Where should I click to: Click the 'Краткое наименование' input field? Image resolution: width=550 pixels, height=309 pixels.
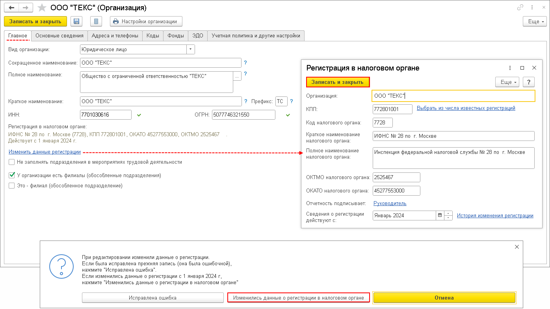(x=161, y=101)
